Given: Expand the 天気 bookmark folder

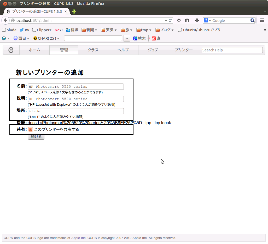Looking at the screenshot, I should [x=109, y=30].
